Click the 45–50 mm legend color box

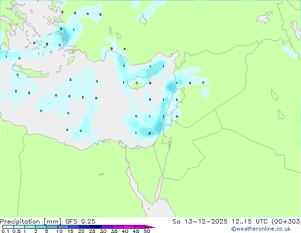[x=140, y=227]
